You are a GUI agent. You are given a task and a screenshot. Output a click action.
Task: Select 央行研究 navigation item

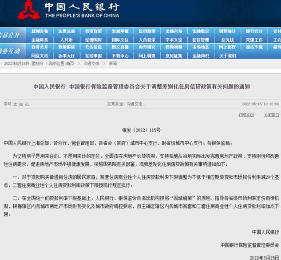tap(147, 47)
